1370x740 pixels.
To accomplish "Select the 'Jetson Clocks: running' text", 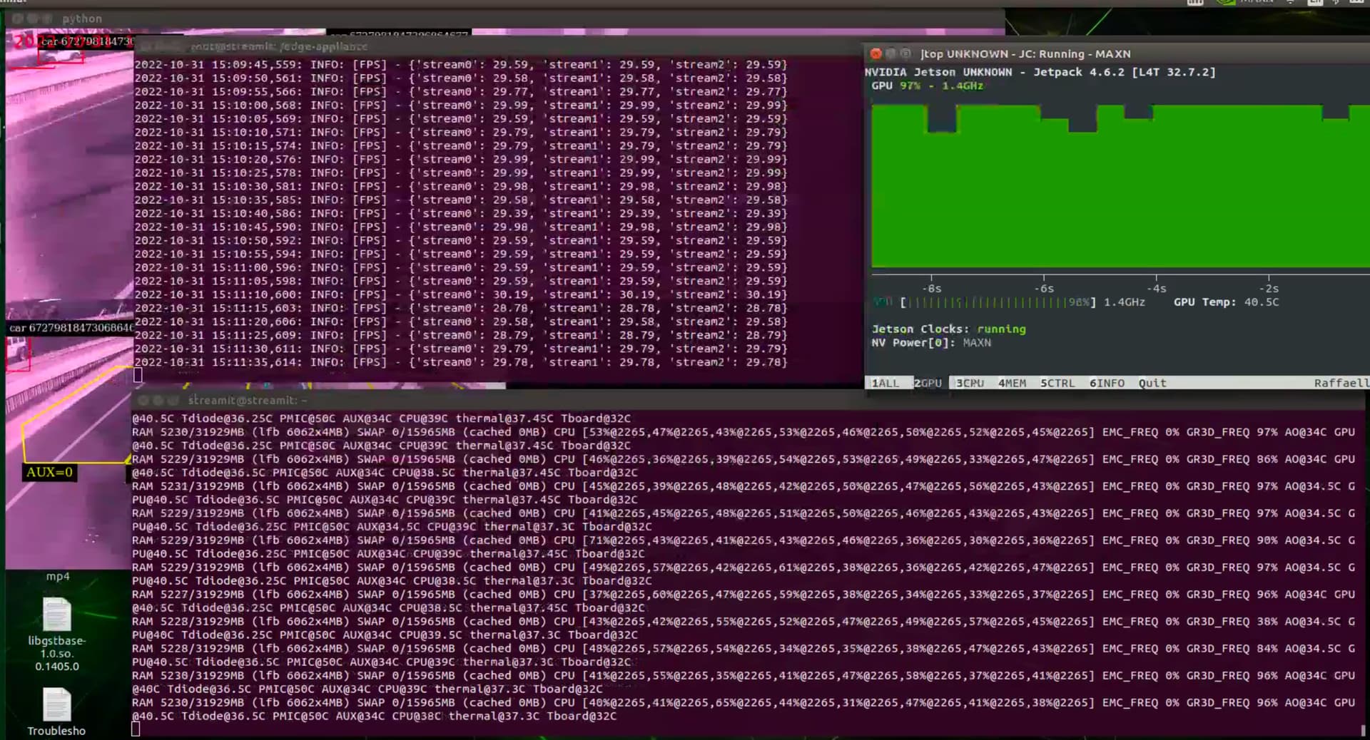I will [x=948, y=329].
